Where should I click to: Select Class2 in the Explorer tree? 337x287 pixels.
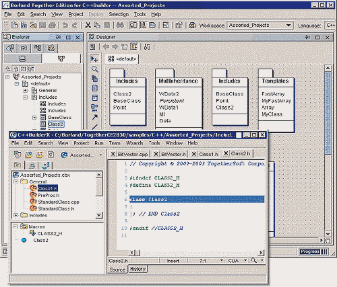[x=56, y=124]
